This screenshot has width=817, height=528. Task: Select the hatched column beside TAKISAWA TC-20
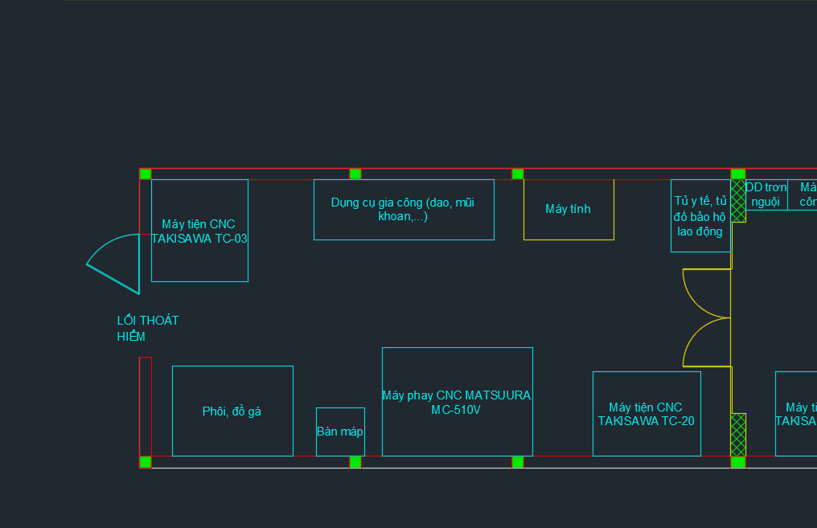click(738, 434)
